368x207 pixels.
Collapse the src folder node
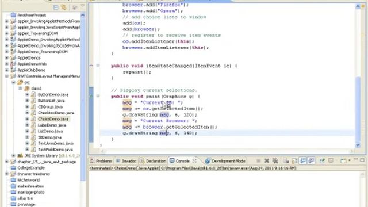13,82
